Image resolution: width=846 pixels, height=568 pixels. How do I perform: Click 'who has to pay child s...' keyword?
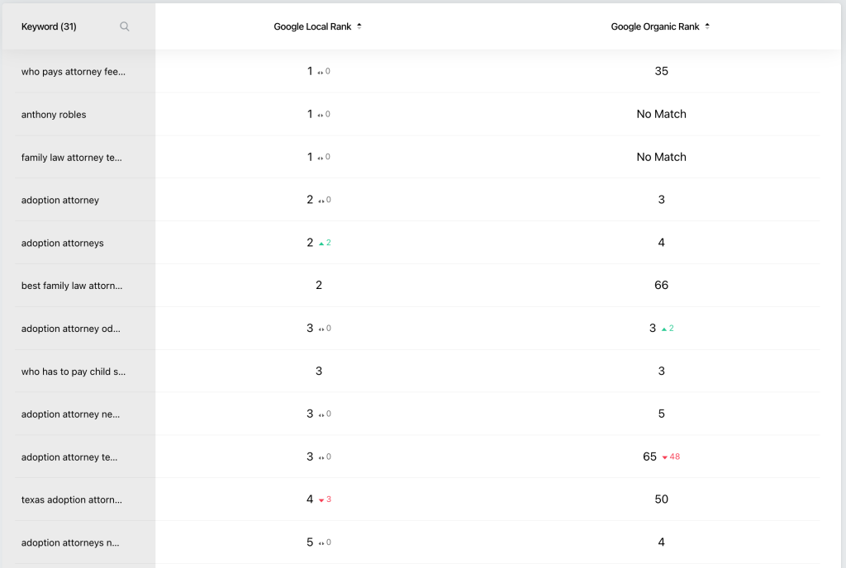(x=74, y=372)
